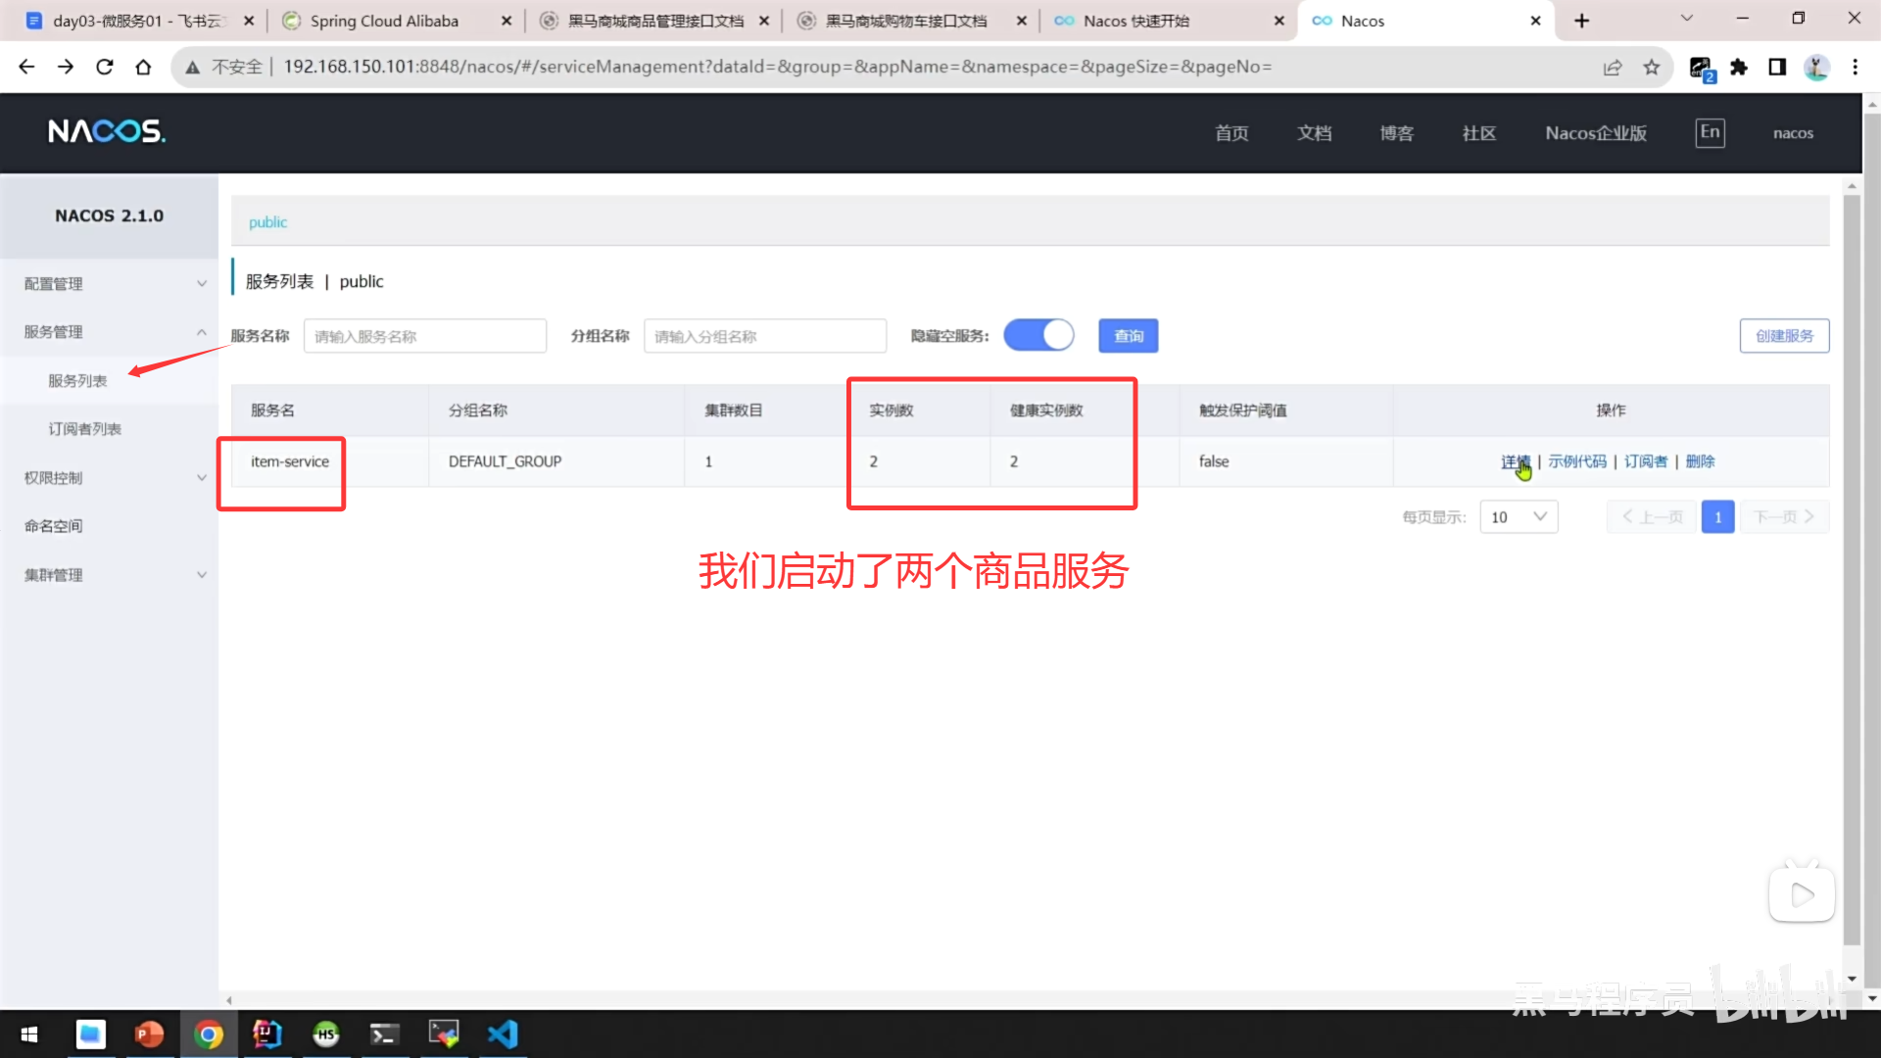
Task: Switch interface language with the En button
Action: (1710, 132)
